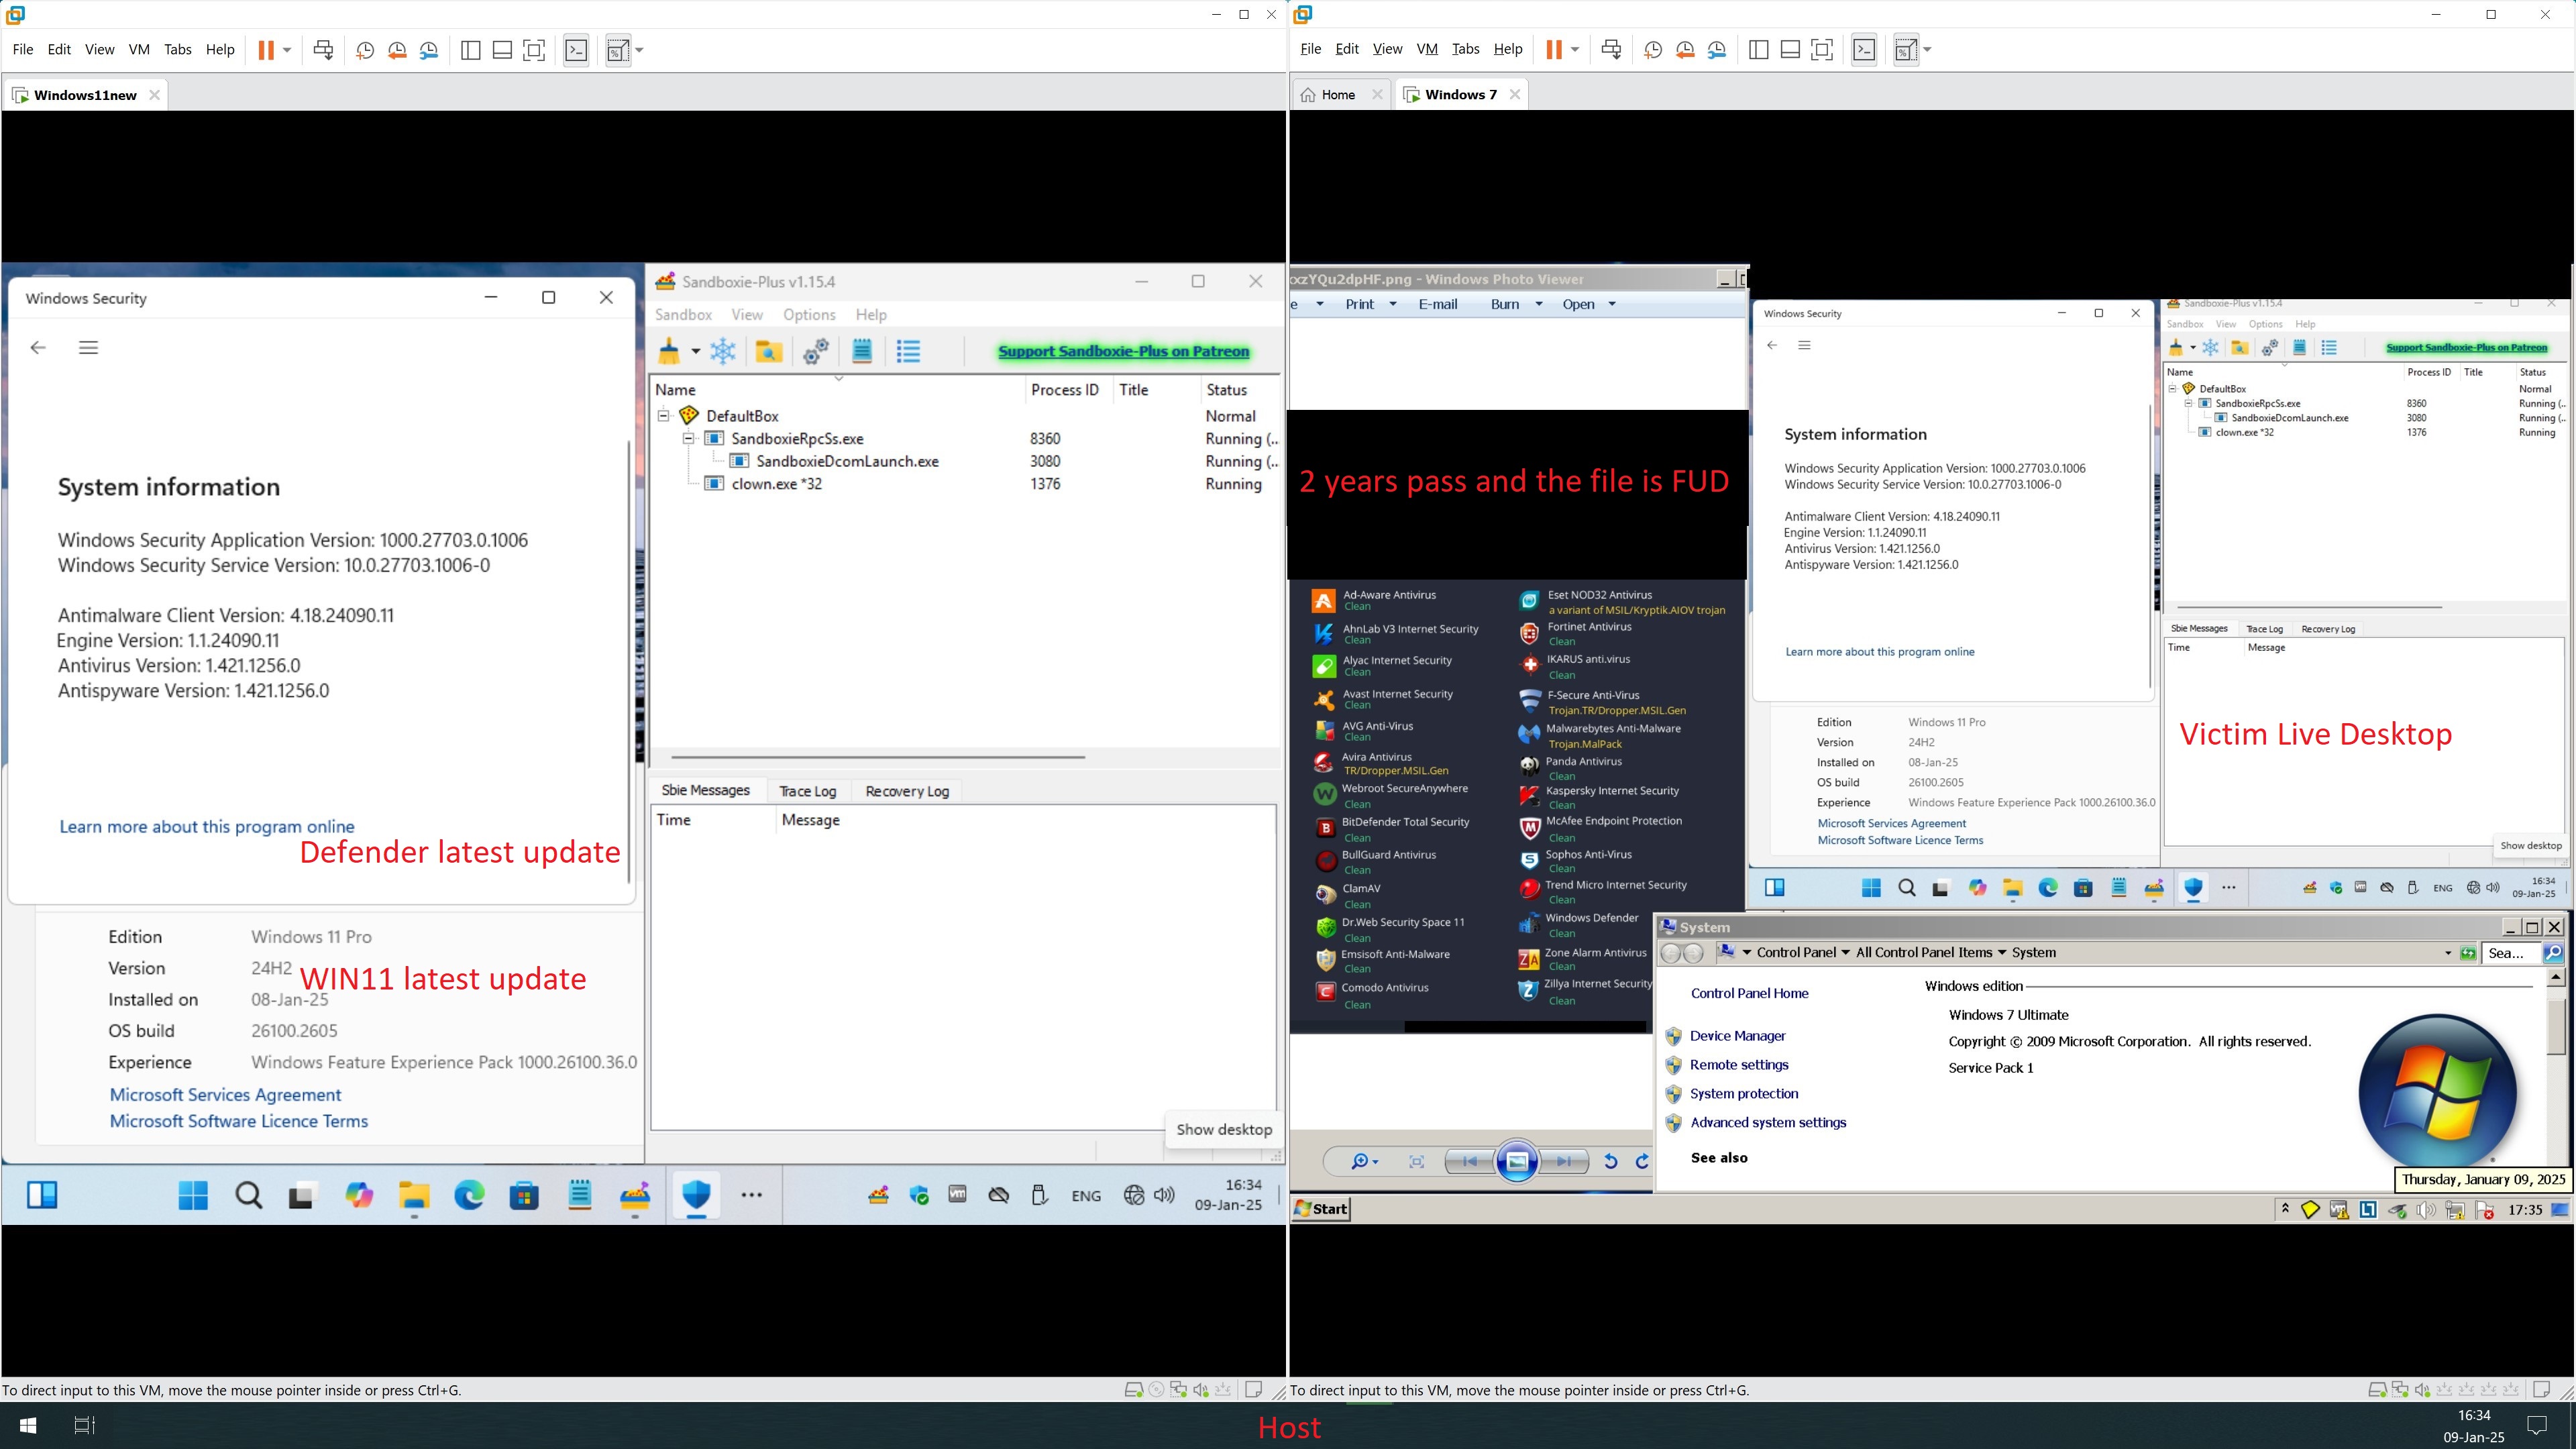Switch to Recovery Log tab in large Sandboxie-Plus
This screenshot has width=2576, height=1449.
[x=907, y=791]
